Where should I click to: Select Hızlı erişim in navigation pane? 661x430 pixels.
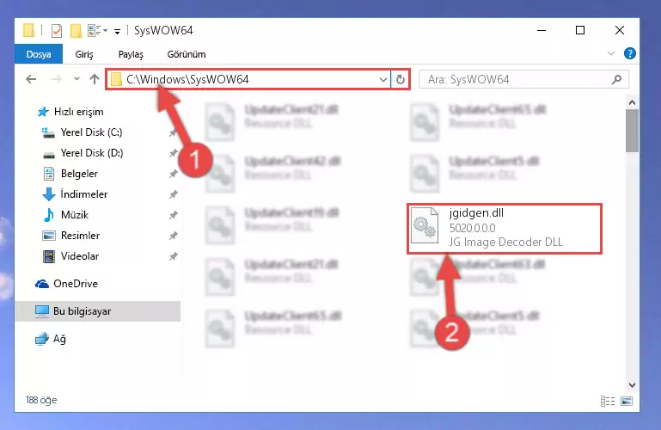pyautogui.click(x=78, y=112)
